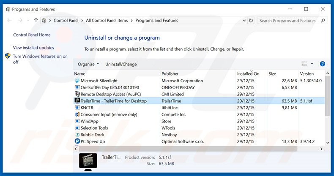Click the horizontal scrollbar right arrow

(x=321, y=149)
